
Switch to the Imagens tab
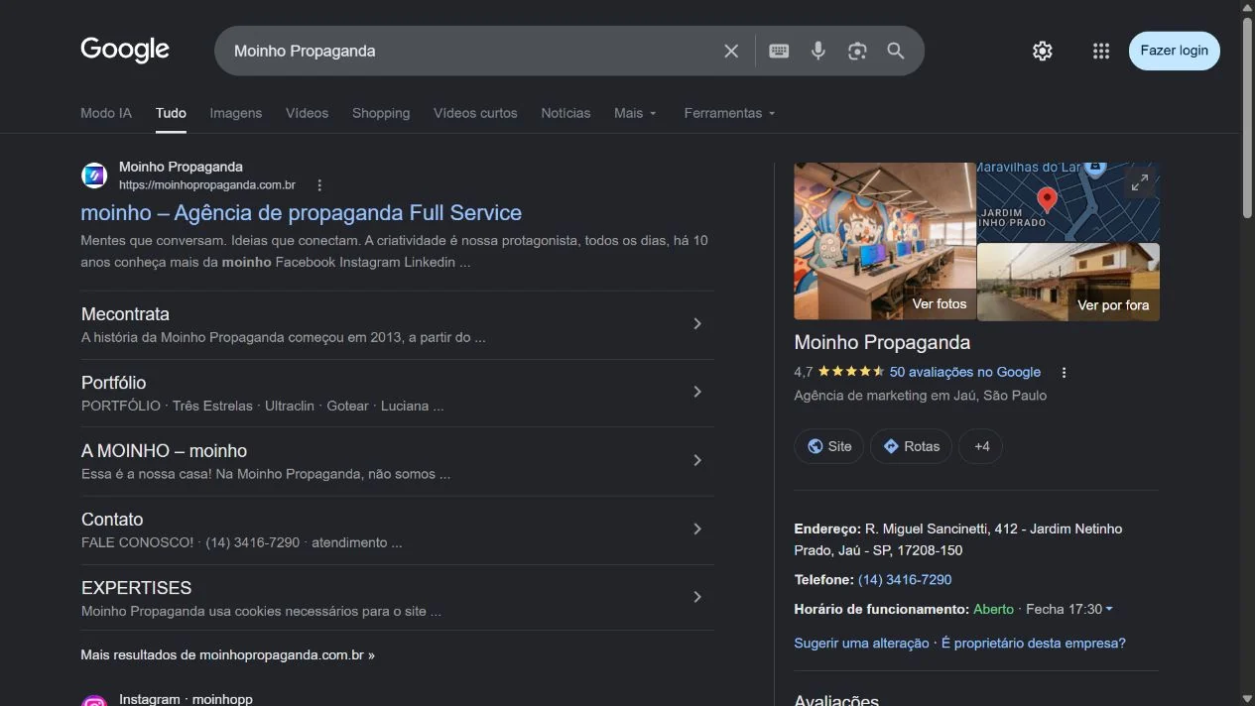tap(236, 113)
